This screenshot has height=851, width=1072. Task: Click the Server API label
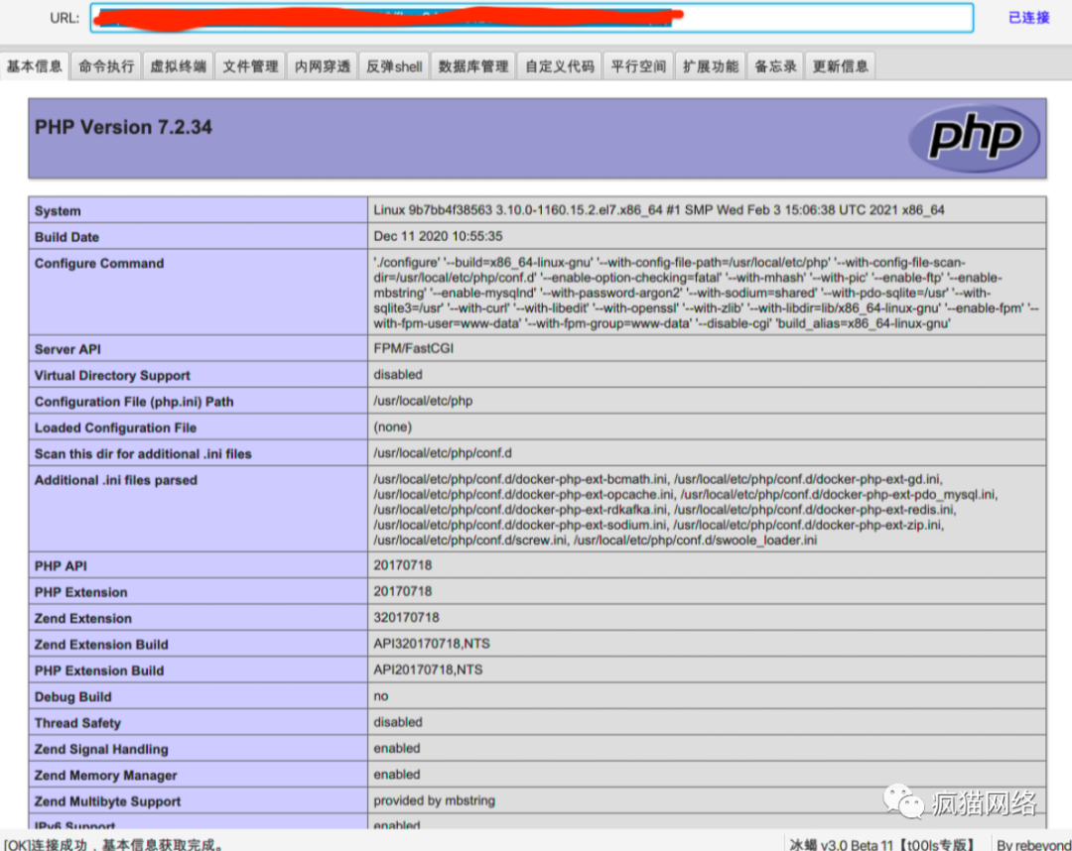[x=67, y=350]
